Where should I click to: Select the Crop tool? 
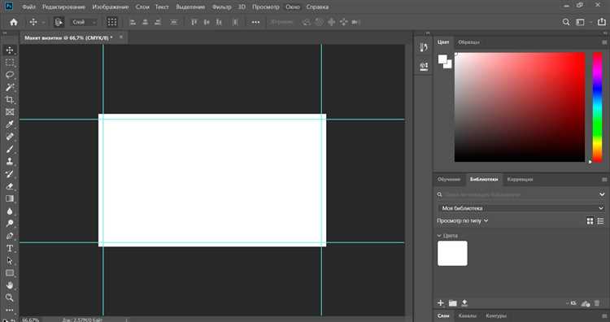point(10,99)
